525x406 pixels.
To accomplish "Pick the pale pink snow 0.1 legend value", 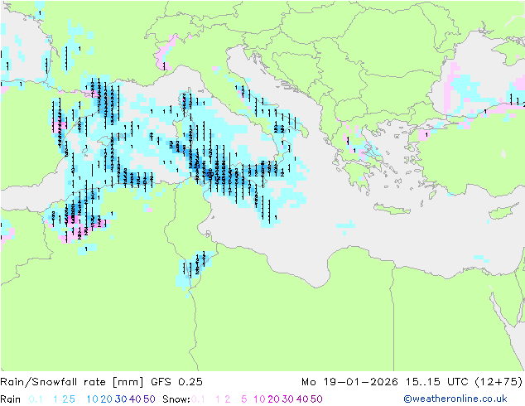I will tap(198, 399).
